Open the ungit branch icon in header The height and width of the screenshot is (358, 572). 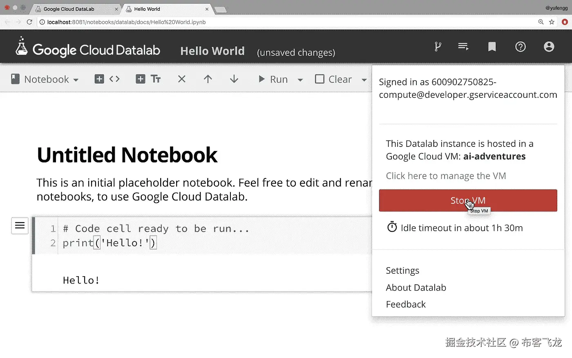(438, 47)
